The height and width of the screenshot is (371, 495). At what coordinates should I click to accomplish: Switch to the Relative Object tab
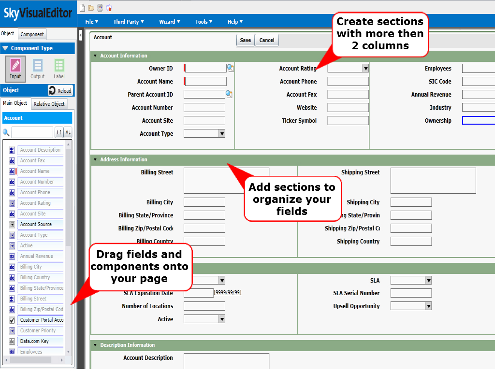49,103
